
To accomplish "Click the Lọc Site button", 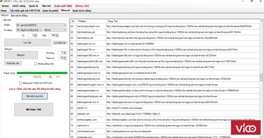I will point(27,43).
